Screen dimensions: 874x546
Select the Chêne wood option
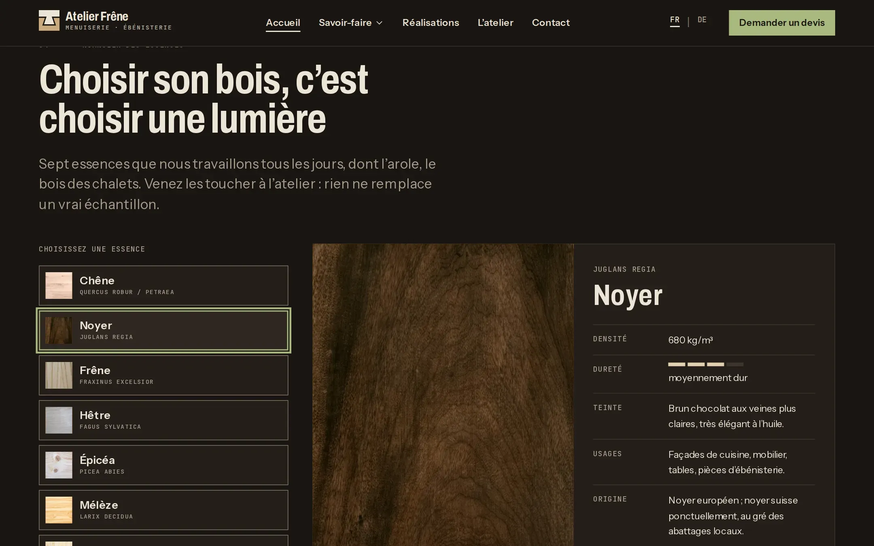tap(163, 286)
